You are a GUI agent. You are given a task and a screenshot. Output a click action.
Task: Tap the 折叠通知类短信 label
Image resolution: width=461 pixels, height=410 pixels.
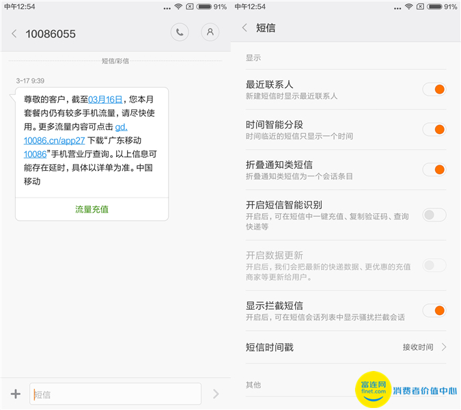pyautogui.click(x=279, y=165)
